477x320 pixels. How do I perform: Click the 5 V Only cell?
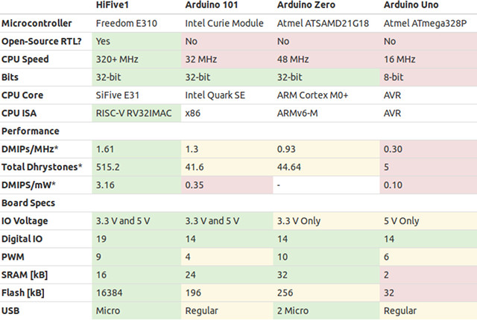tap(429, 221)
